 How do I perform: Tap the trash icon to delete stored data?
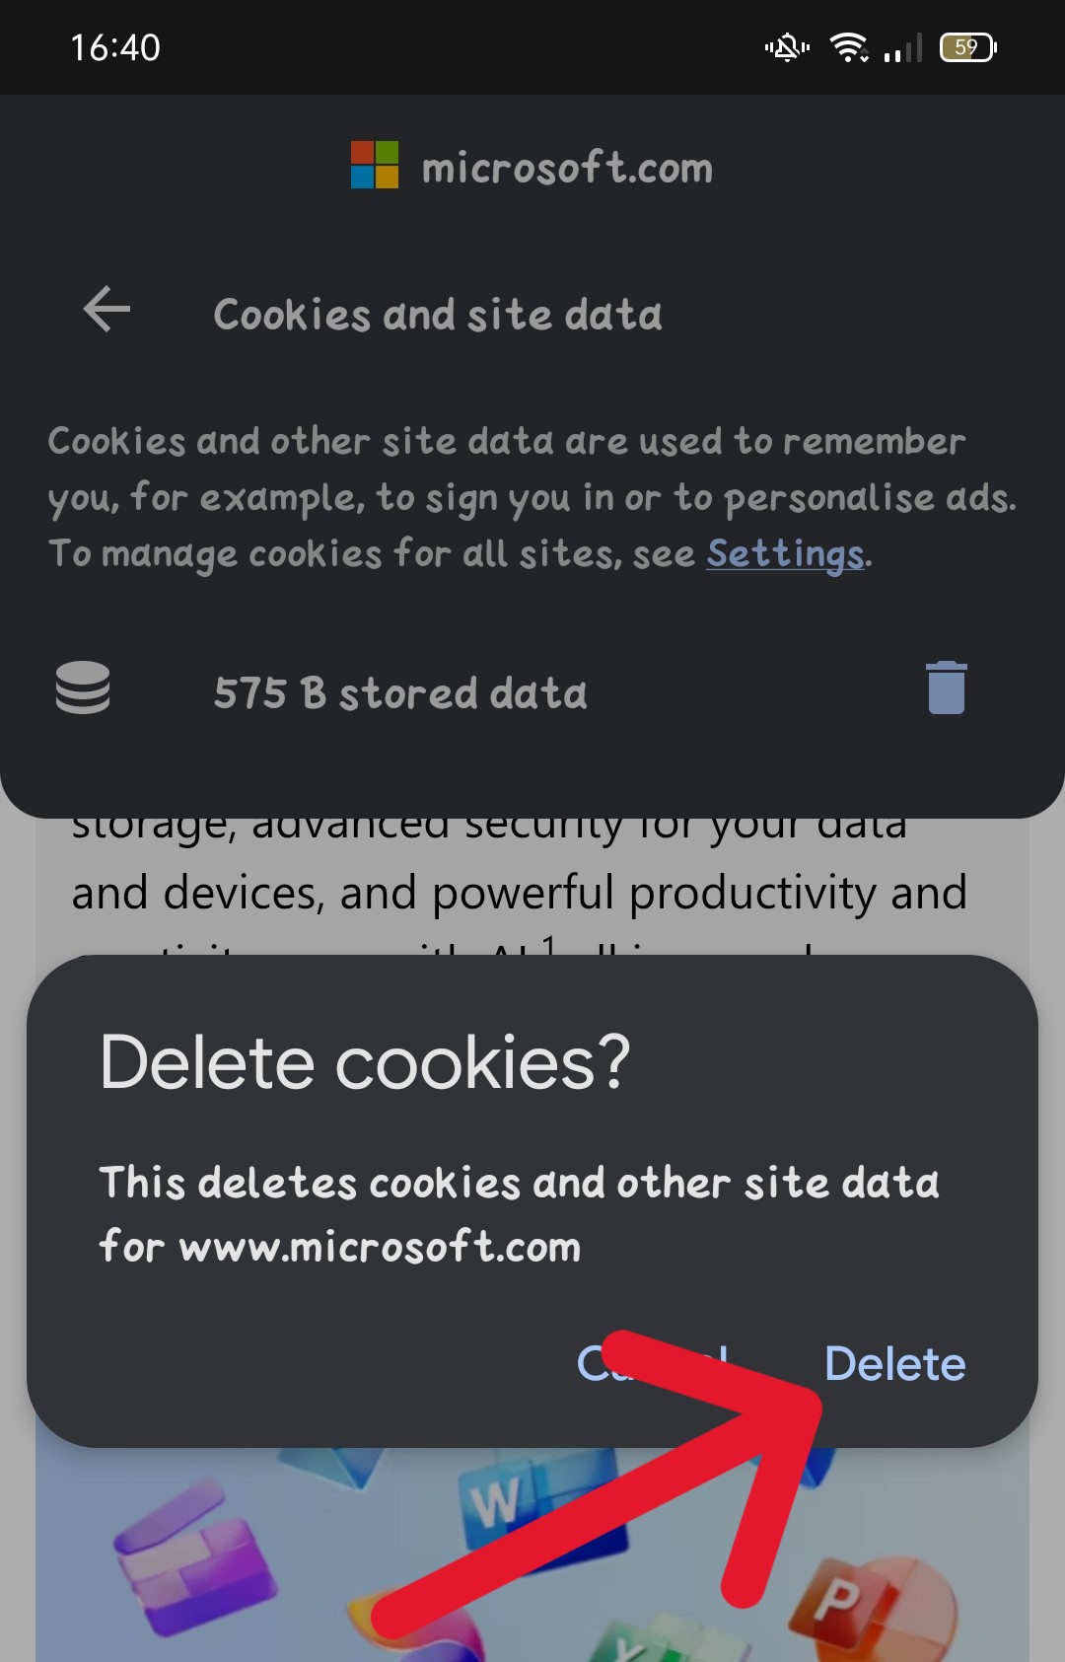(x=946, y=687)
